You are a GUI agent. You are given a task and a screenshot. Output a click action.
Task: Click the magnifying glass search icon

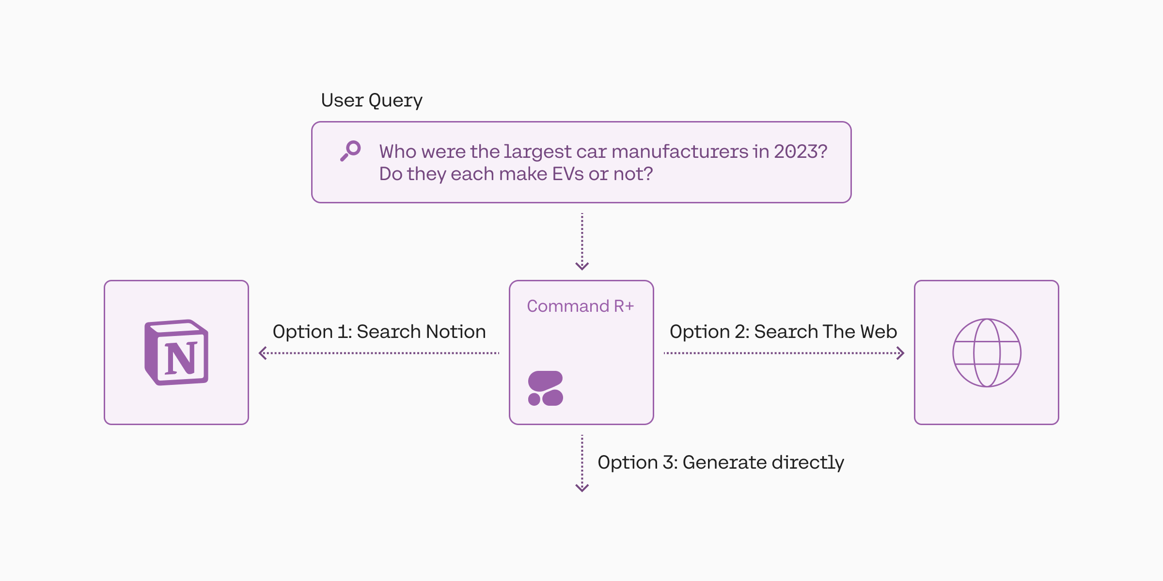click(350, 151)
